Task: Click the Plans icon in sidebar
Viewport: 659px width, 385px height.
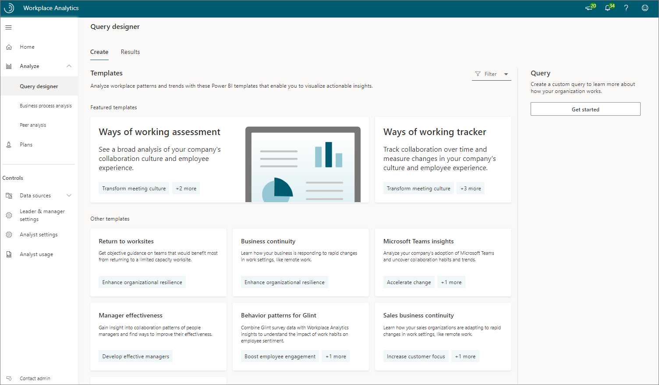Action: pos(9,145)
